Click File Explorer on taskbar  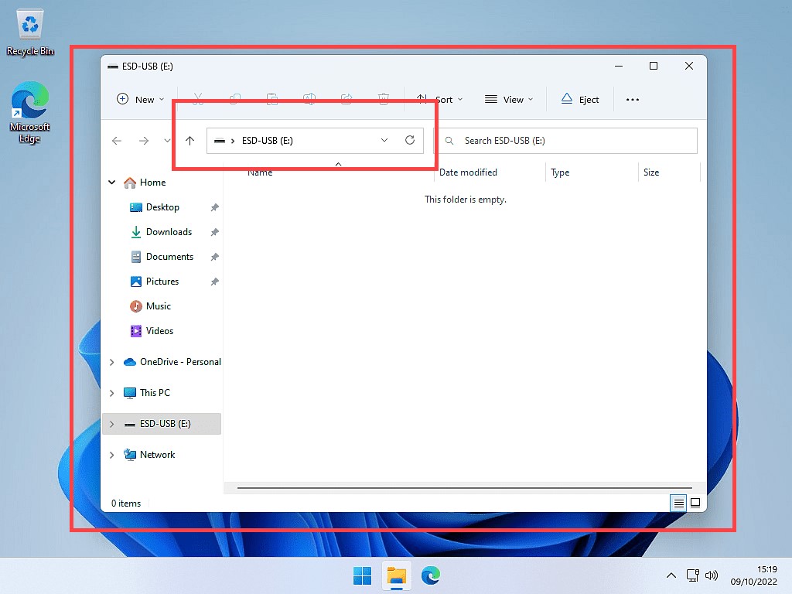[x=397, y=575]
